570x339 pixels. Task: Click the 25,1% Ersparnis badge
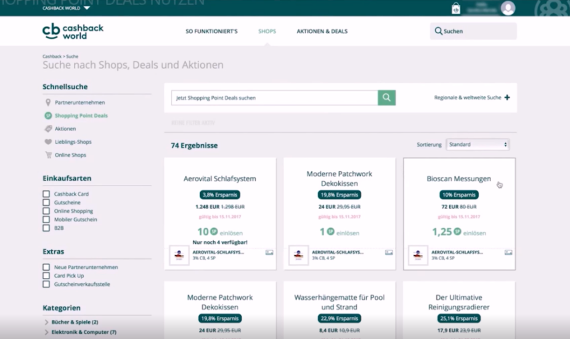[458, 319]
